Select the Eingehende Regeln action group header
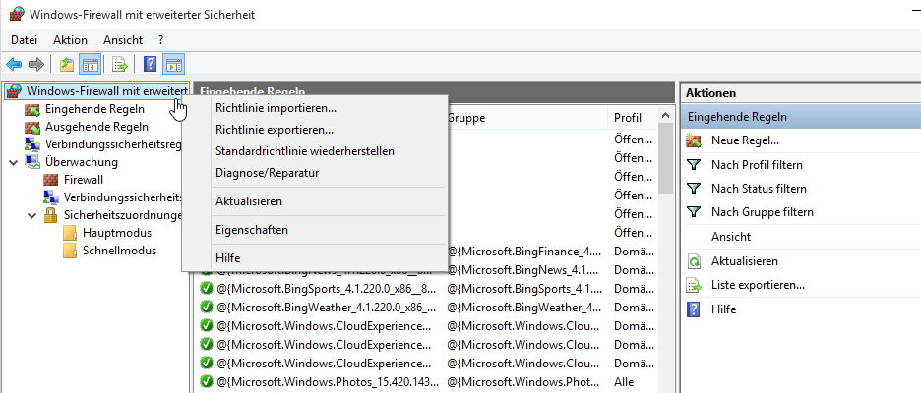Viewport: 921px width, 393px height. 801,117
